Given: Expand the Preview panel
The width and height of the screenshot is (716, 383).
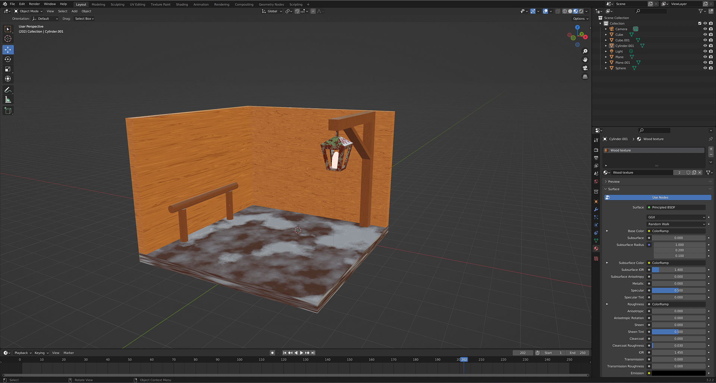Looking at the screenshot, I should coord(613,182).
